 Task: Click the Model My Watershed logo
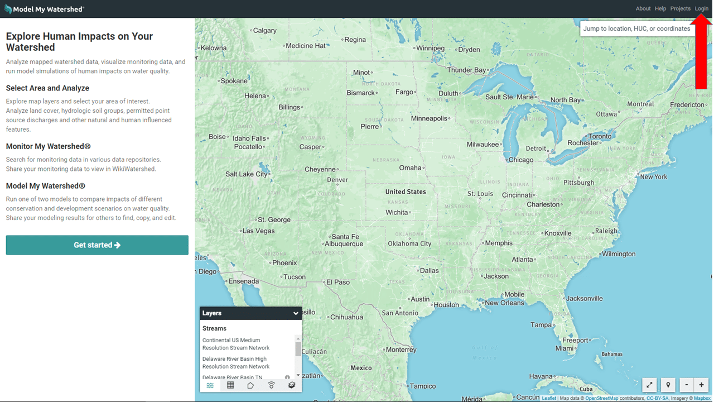pyautogui.click(x=44, y=8)
